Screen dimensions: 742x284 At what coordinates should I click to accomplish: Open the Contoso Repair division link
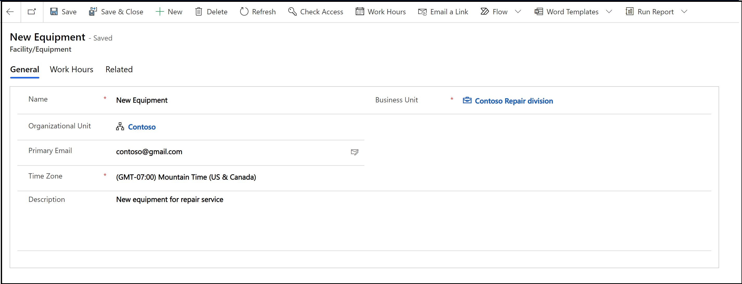tap(513, 101)
